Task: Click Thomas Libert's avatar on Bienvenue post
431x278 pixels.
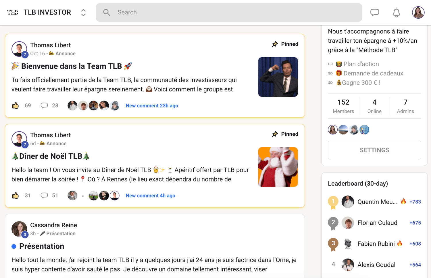Action: click(x=19, y=49)
